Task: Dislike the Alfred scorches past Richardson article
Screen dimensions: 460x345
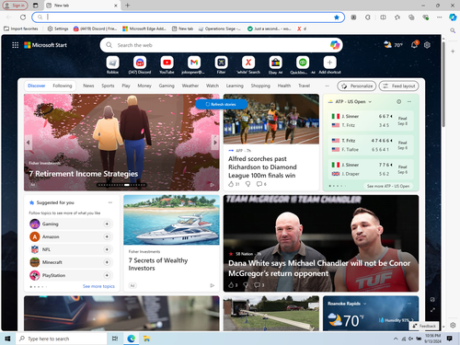Action: tap(247, 184)
